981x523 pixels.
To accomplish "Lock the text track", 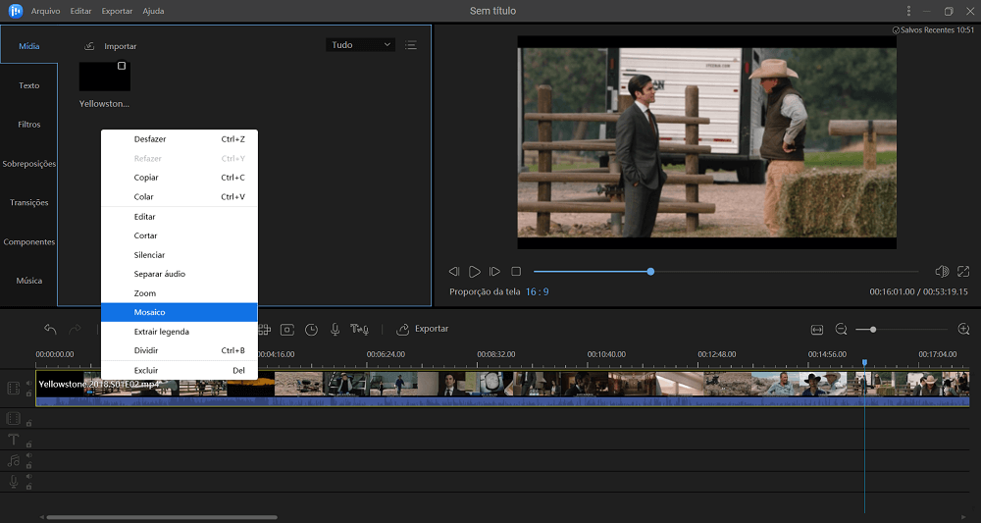I will pos(28,445).
